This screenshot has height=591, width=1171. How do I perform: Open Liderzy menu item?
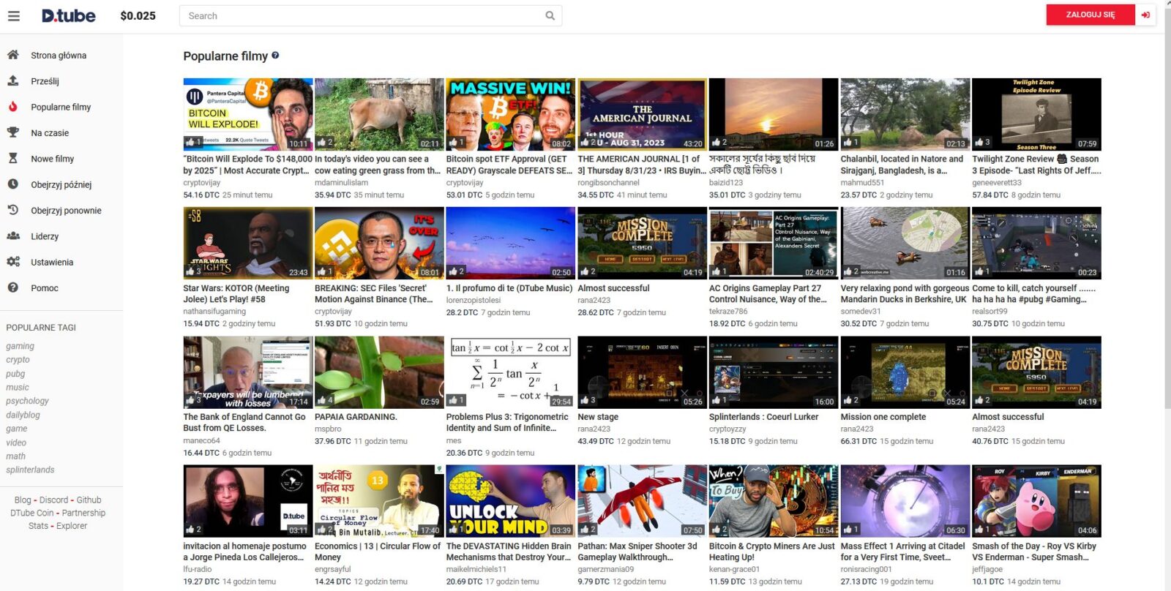coord(45,236)
